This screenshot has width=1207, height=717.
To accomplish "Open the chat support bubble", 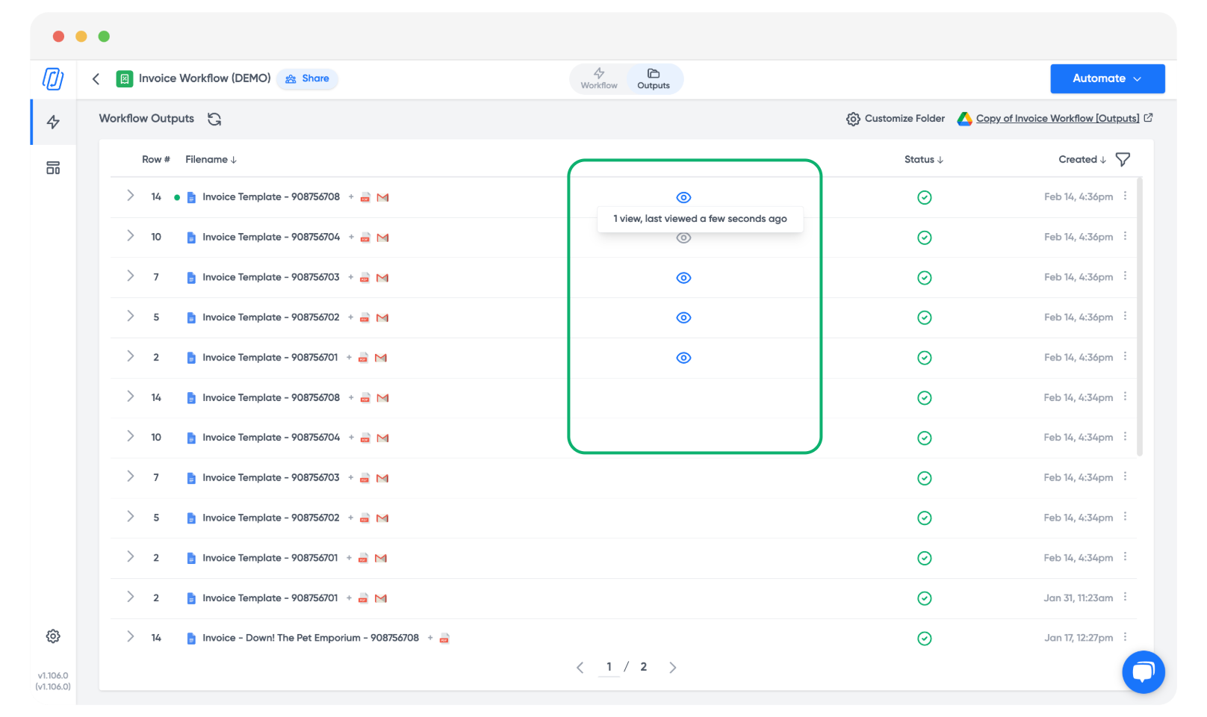I will tap(1143, 672).
